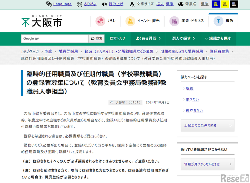Open the くらし menu label

click(x=111, y=21)
